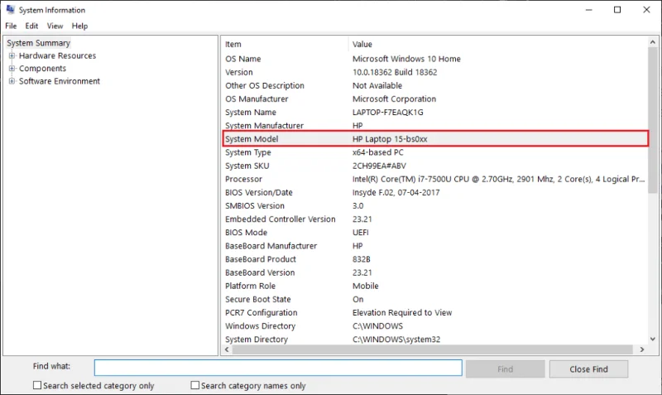
Task: Click the System Information app icon in title bar
Action: (10, 9)
